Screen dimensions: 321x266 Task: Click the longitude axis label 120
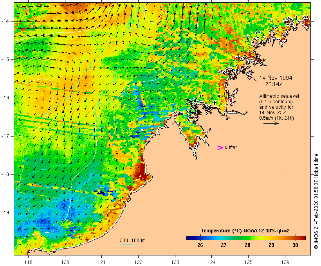coord(65,262)
